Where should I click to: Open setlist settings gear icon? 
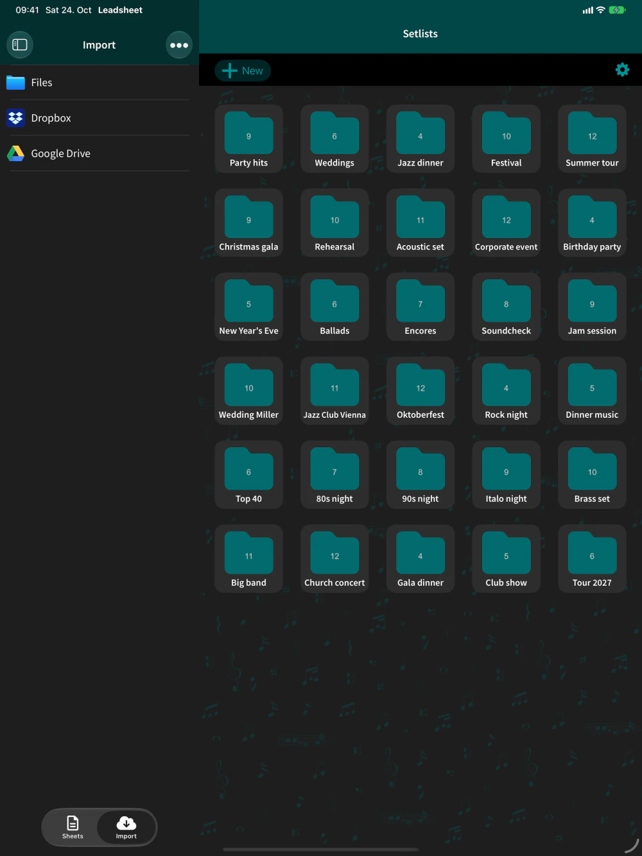[x=622, y=70]
